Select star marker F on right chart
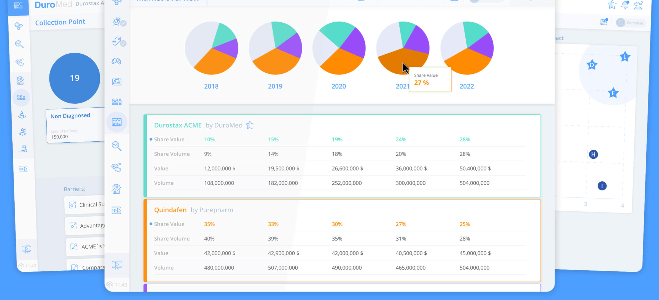Screen dimensions: 659x300 [613, 93]
